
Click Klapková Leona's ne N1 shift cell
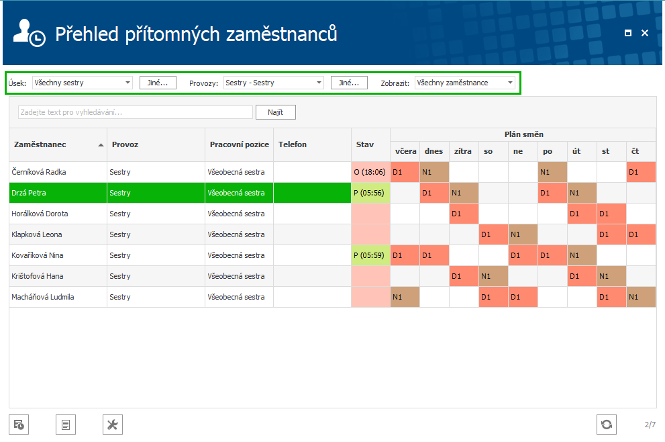[523, 234]
